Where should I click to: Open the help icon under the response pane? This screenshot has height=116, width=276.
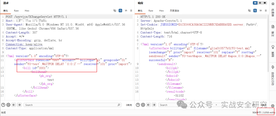pos(137,105)
